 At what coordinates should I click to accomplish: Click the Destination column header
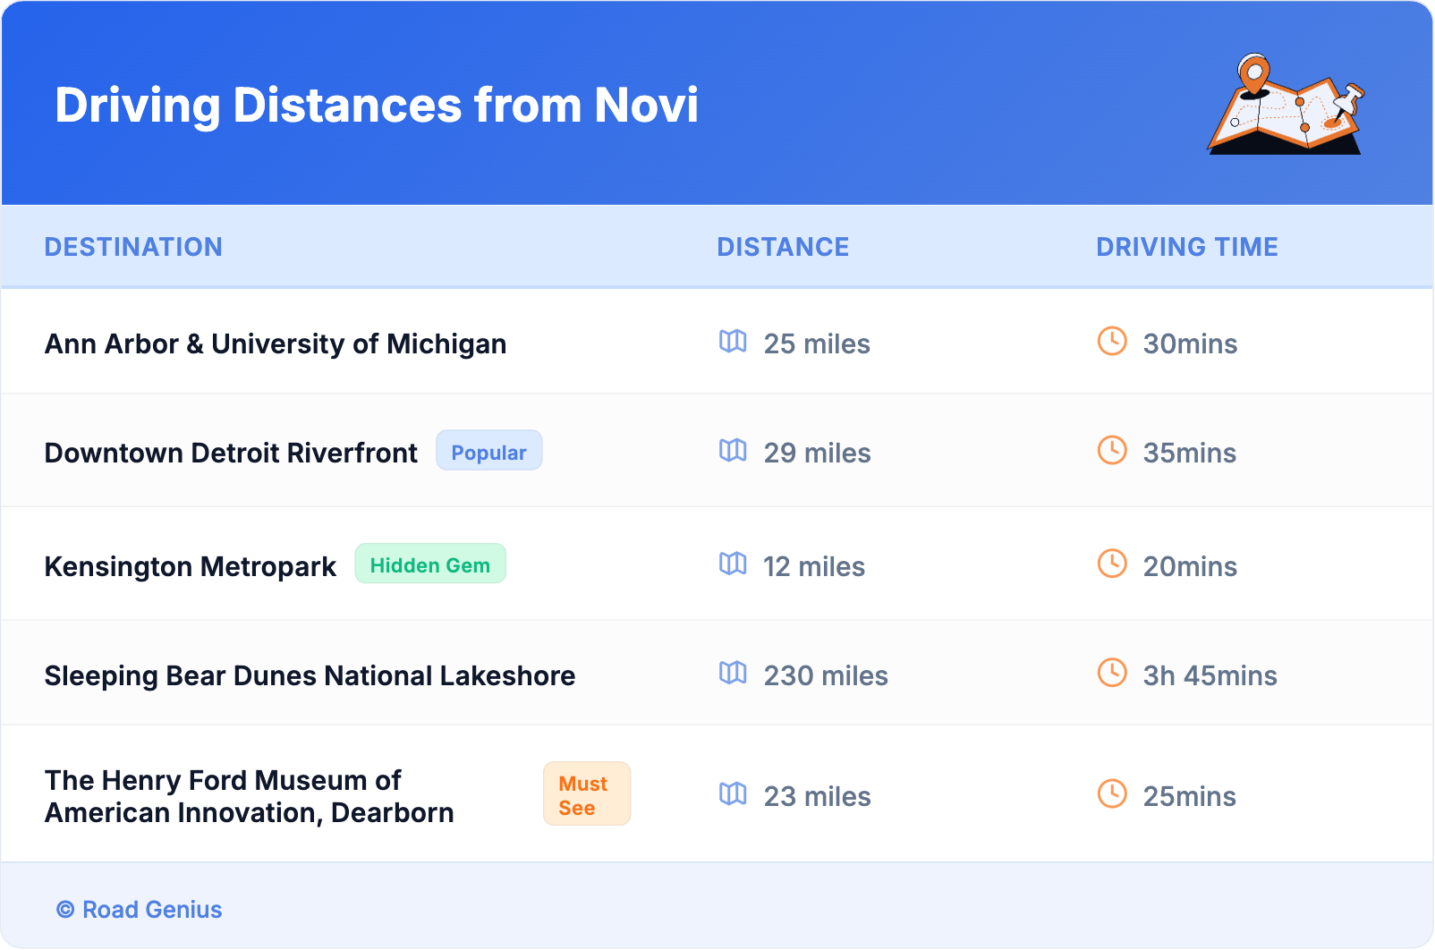133,247
